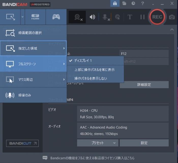Click the ビデオ label
This screenshot has height=163, width=178.
[x=52, y=110]
